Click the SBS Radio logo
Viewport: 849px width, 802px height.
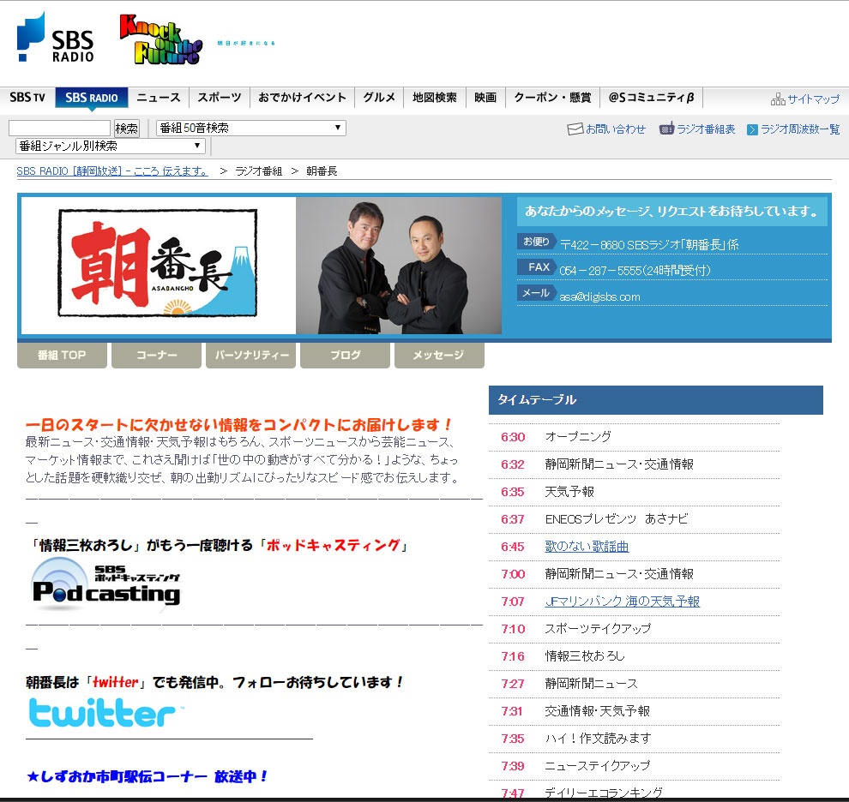56,39
